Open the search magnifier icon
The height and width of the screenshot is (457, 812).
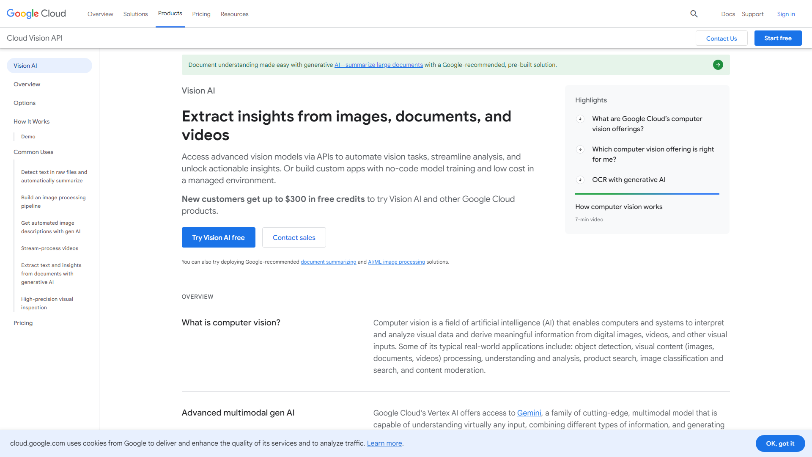tap(694, 14)
